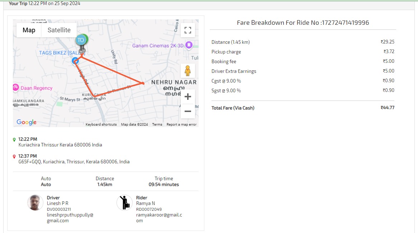Click the Daan Regency pink marker
Image resolution: width=418 pixels, height=233 pixels.
pyautogui.click(x=16, y=88)
